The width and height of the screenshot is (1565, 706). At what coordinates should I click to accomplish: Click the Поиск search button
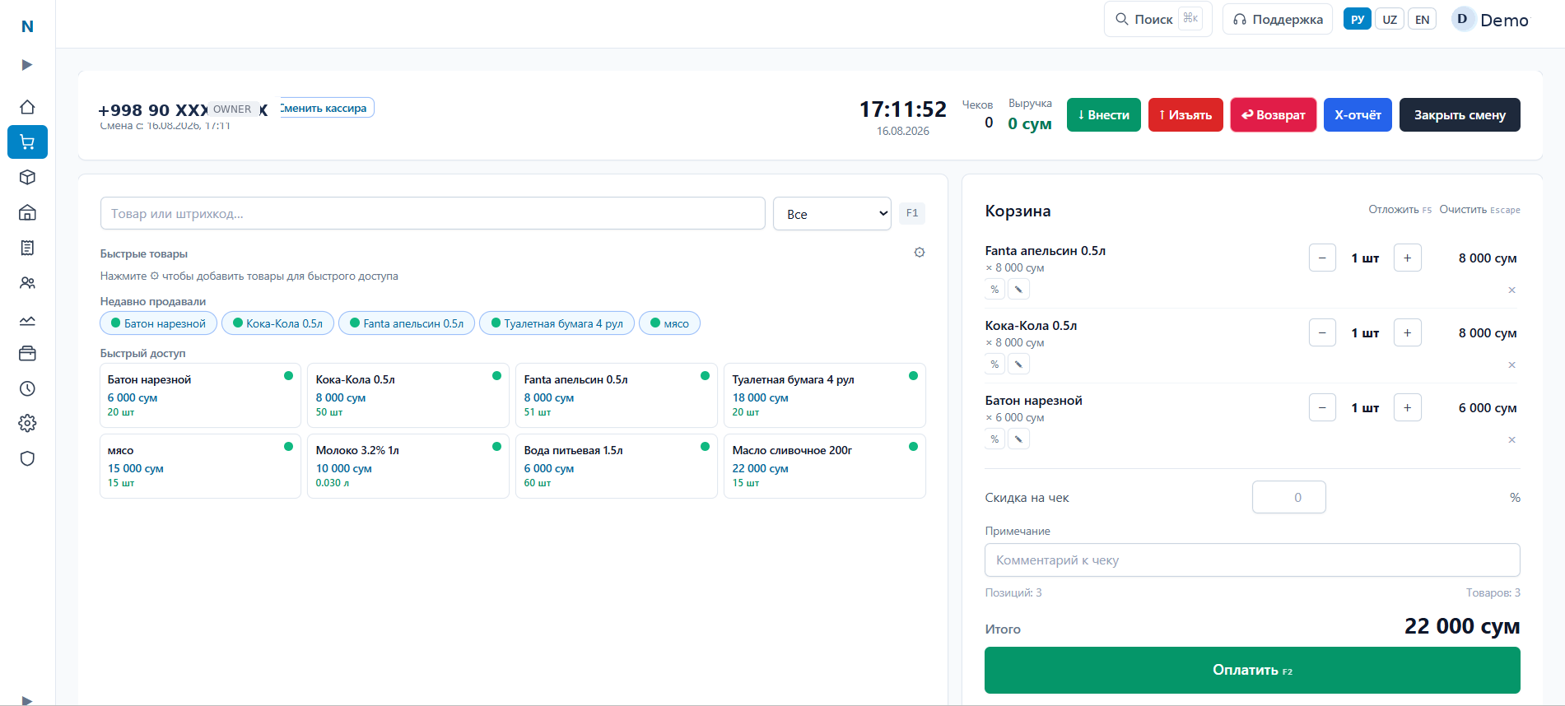pos(1157,20)
